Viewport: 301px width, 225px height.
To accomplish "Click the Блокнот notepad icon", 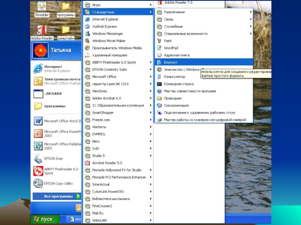I will 159,62.
